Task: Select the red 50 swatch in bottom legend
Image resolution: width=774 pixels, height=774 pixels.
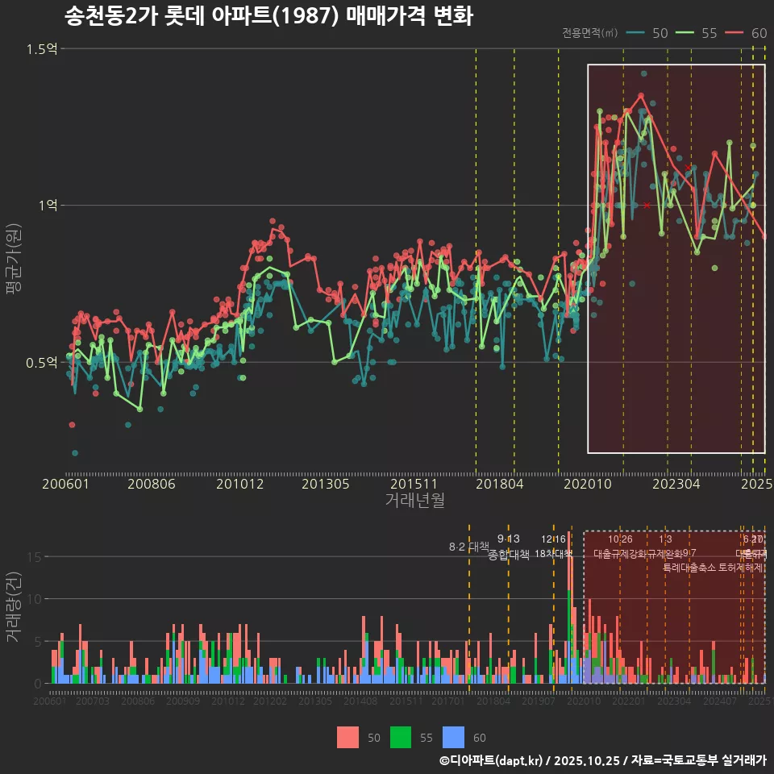Action: point(347,737)
